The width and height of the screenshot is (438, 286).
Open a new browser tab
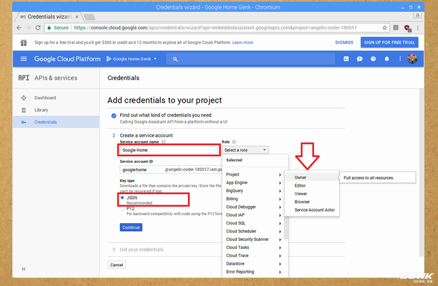[89, 17]
